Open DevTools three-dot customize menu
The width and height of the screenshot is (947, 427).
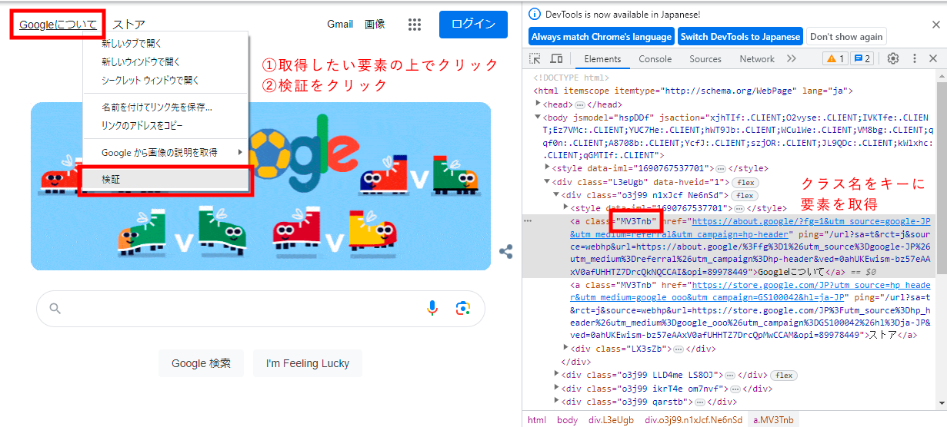click(914, 59)
